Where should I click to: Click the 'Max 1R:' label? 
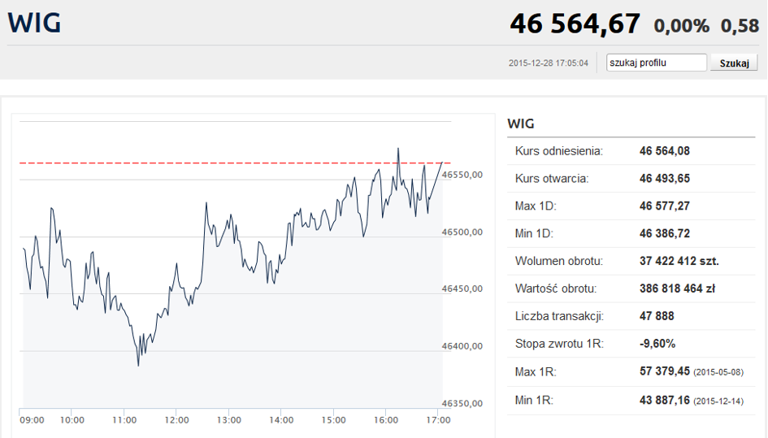coord(536,372)
